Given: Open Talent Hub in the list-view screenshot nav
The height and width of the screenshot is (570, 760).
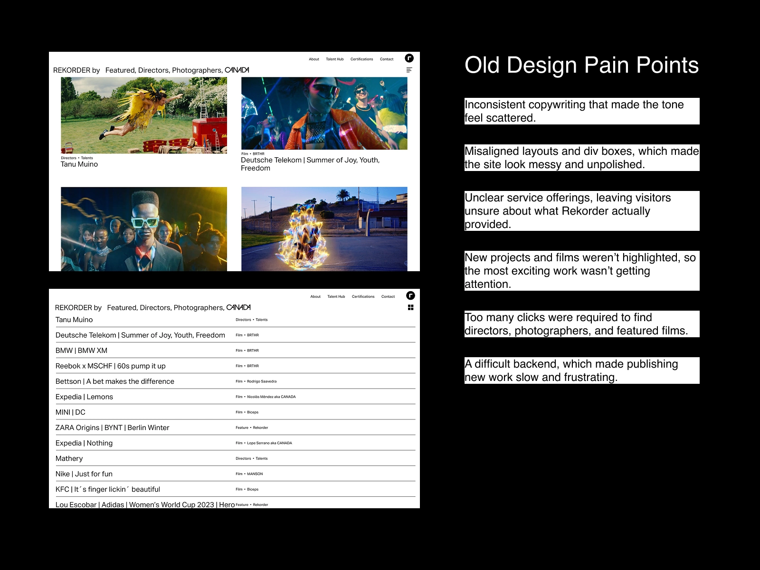Looking at the screenshot, I should [x=336, y=296].
